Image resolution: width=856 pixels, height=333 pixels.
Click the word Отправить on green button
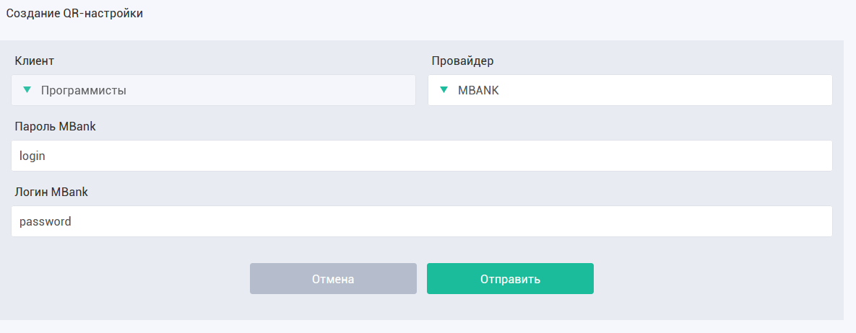[x=510, y=280]
